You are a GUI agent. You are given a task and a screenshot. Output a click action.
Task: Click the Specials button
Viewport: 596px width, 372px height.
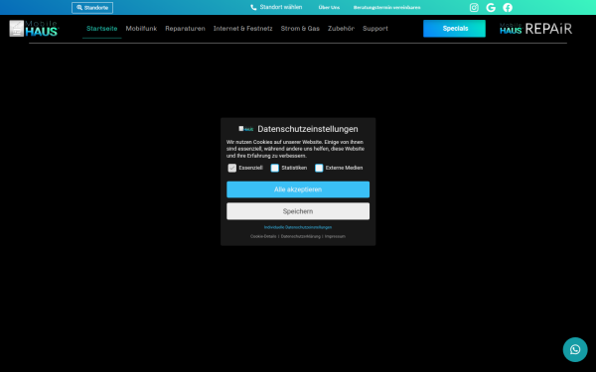coord(454,29)
